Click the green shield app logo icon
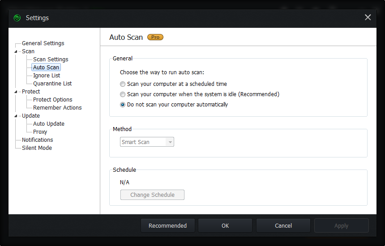Image resolution: width=385 pixels, height=246 pixels. (17, 18)
